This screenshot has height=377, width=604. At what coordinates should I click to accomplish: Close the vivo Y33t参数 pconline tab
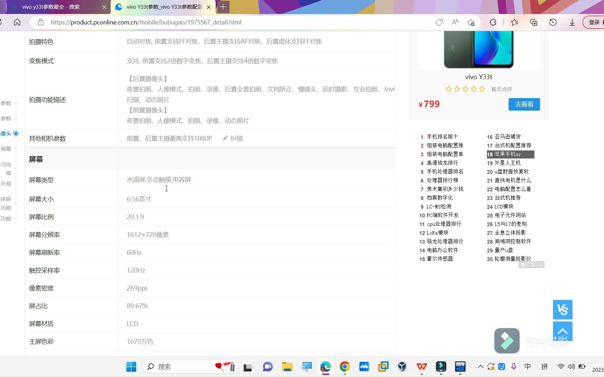click(x=209, y=7)
